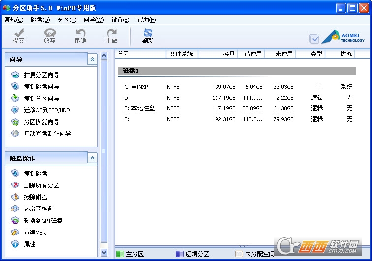The height and width of the screenshot is (261, 372).
Task: Click the 系统 status cell
Action: pos(346,87)
